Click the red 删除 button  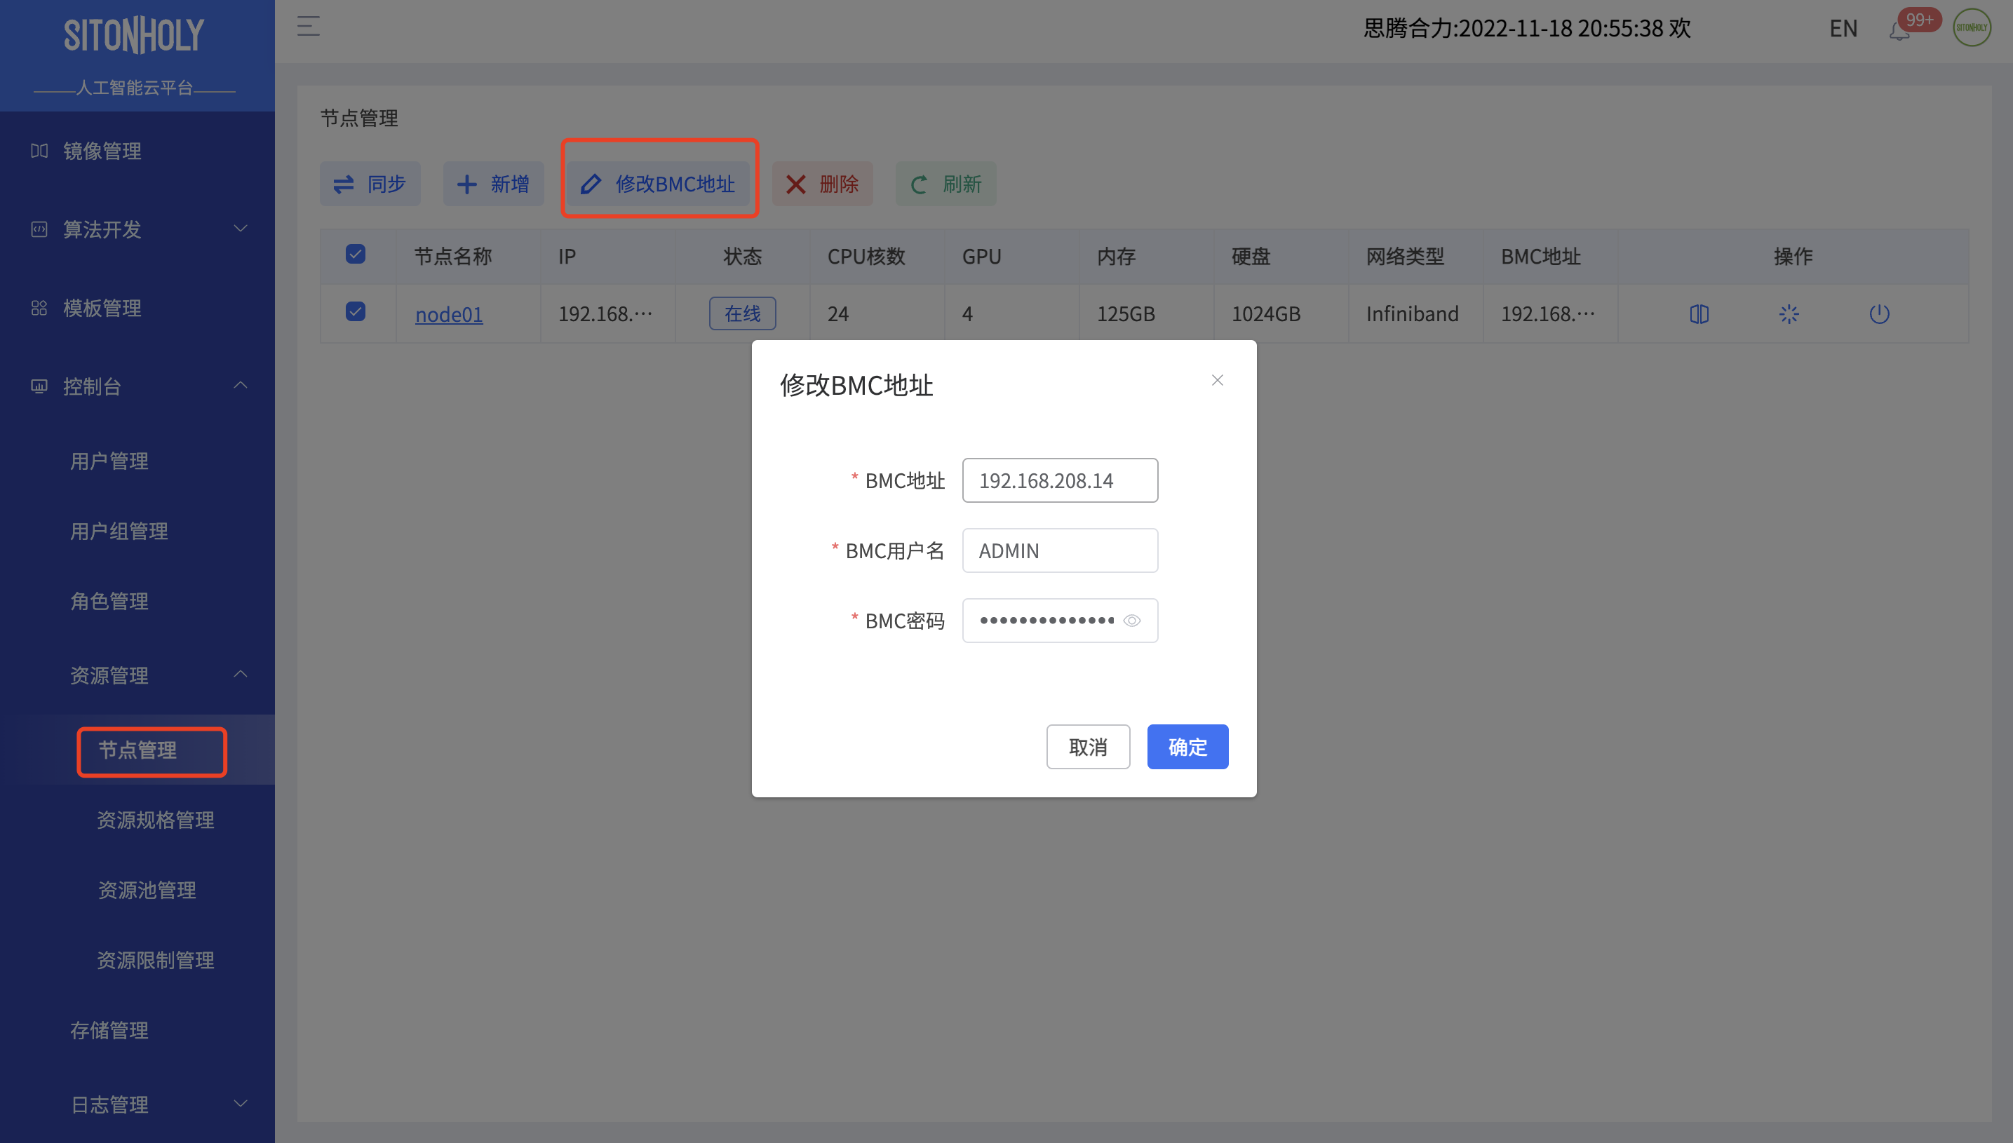[x=822, y=184]
